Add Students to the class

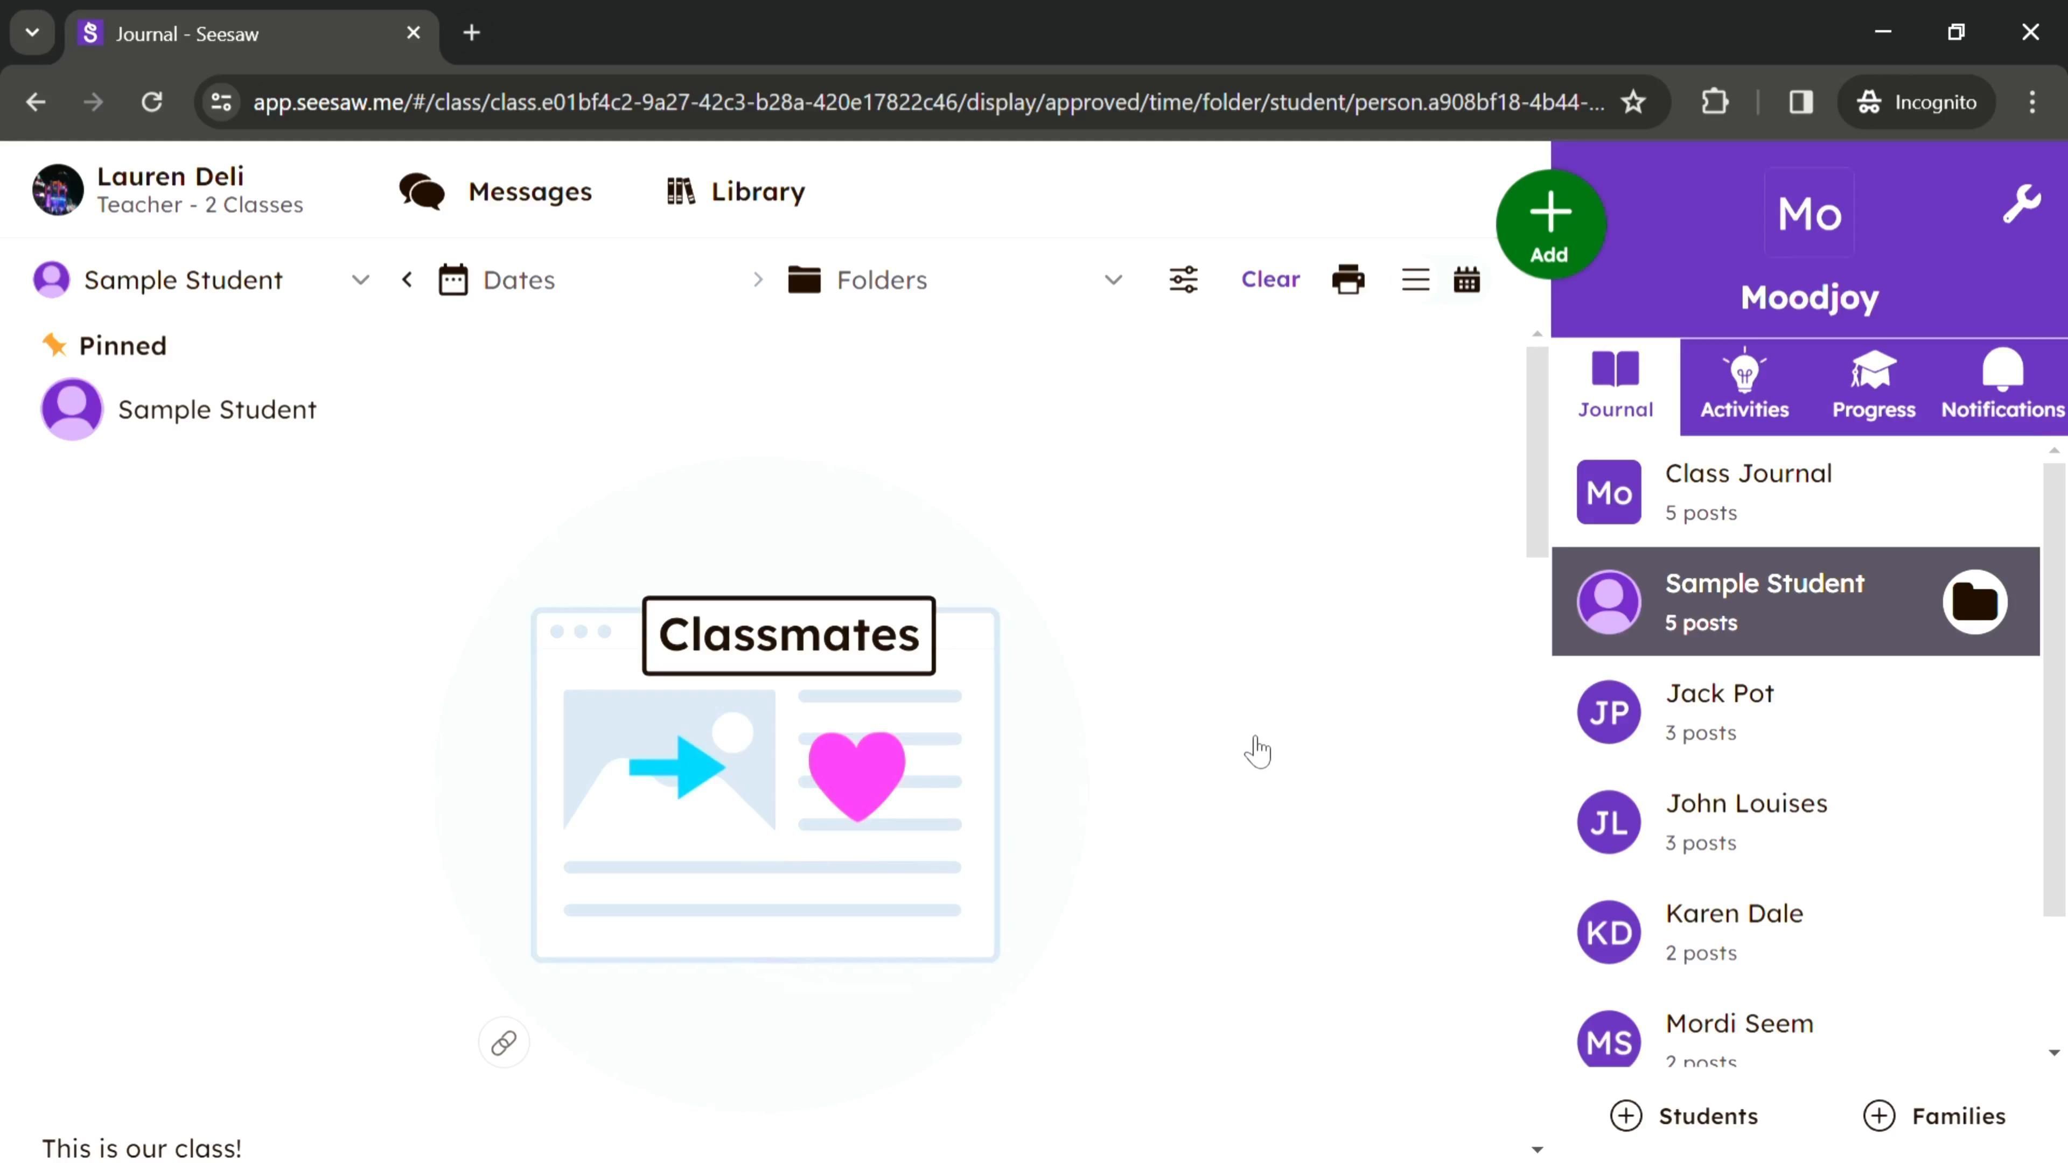pyautogui.click(x=1684, y=1116)
